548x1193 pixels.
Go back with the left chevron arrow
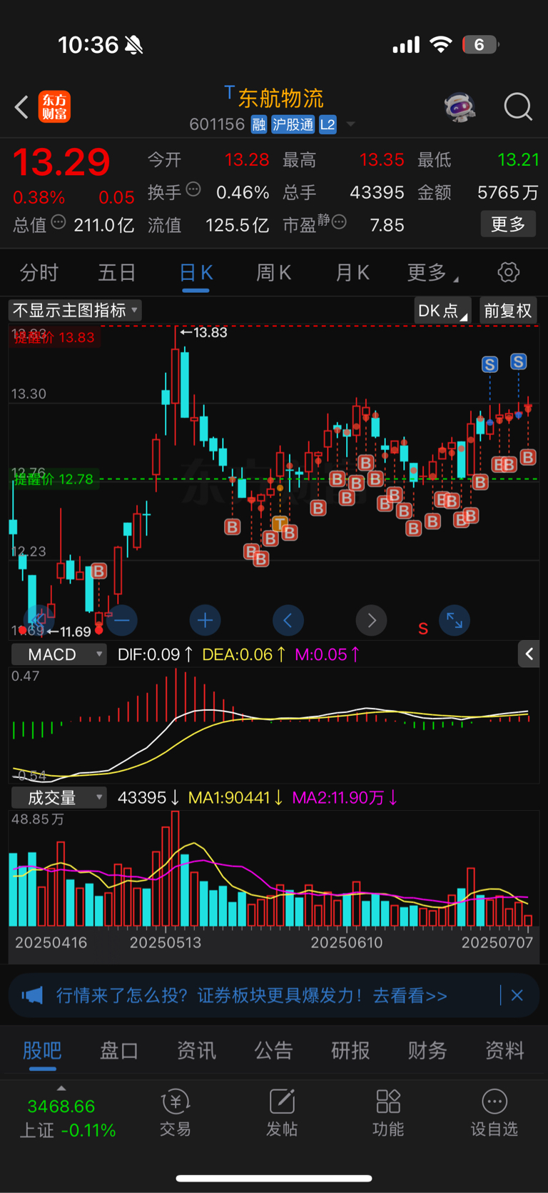pos(21,107)
